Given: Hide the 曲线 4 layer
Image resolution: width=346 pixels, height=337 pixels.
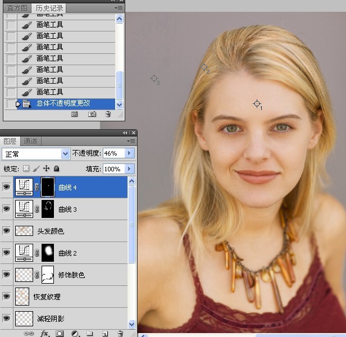Looking at the screenshot, I should click(7, 187).
